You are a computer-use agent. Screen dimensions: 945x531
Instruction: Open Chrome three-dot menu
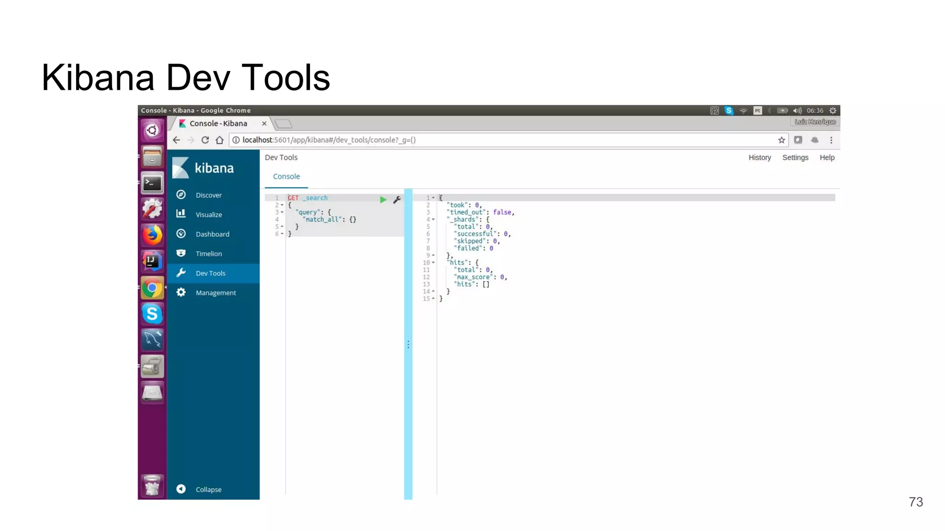pos(831,140)
